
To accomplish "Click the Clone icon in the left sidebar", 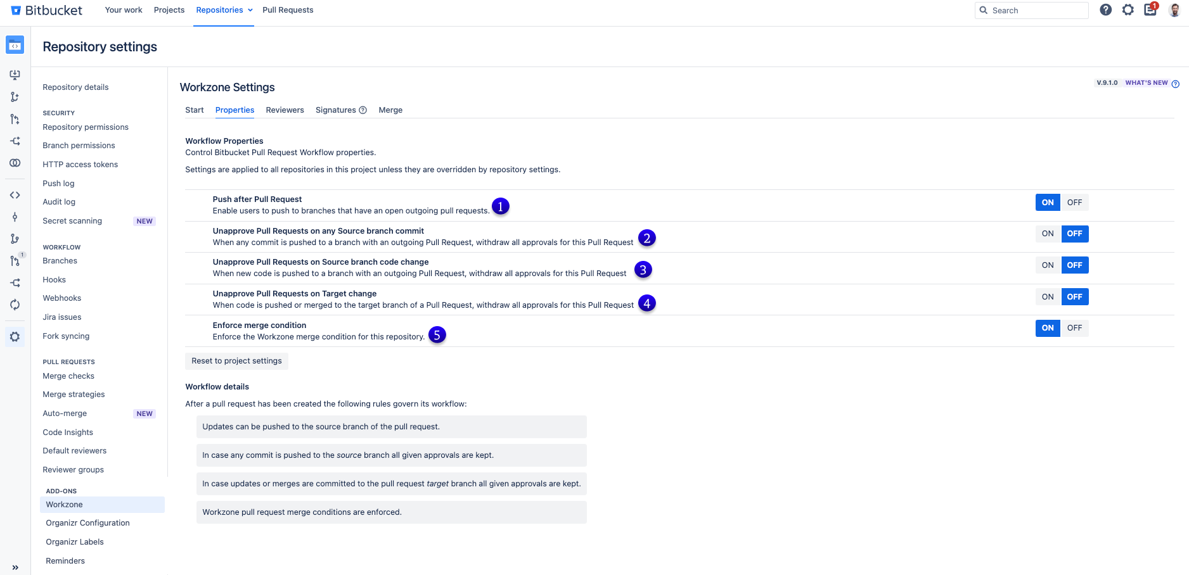I will click(x=15, y=75).
